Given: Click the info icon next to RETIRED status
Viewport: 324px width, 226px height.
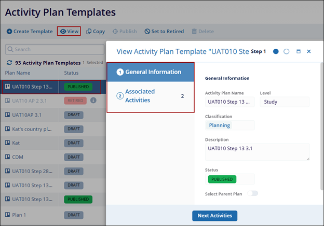Looking at the screenshot, I should (x=93, y=100).
